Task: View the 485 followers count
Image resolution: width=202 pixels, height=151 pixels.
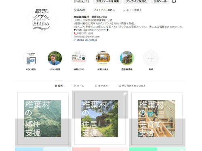Action: [104, 10]
